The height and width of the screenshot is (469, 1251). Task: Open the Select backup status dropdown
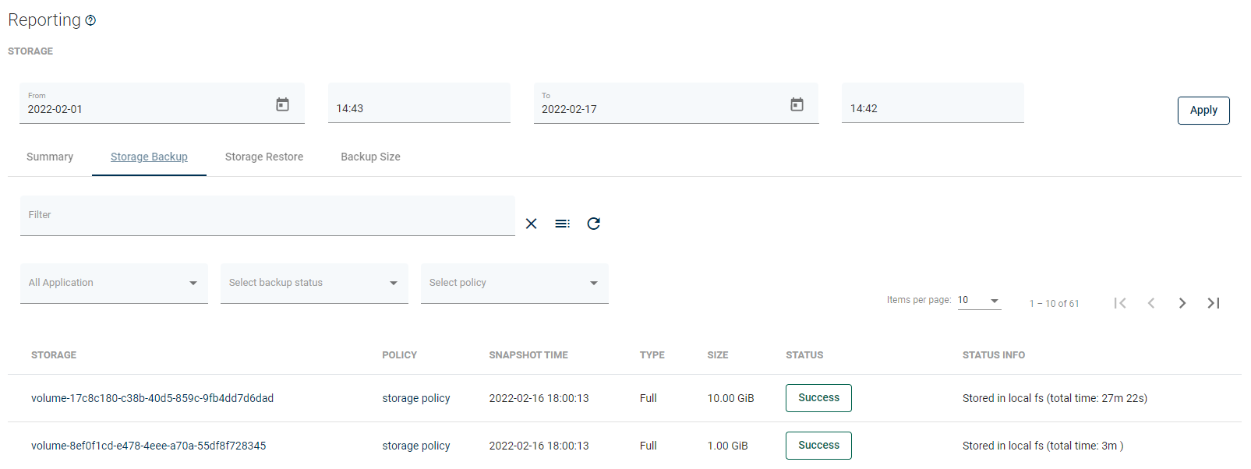(314, 283)
